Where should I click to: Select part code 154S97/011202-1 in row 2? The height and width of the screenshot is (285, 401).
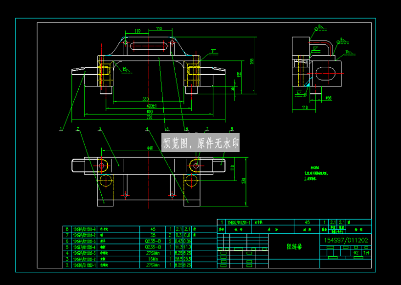pos(85,265)
